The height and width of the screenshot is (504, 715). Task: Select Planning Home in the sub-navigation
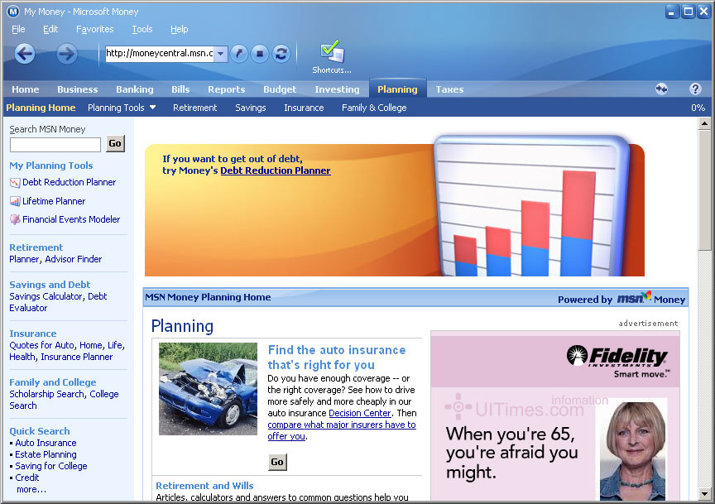pos(41,108)
